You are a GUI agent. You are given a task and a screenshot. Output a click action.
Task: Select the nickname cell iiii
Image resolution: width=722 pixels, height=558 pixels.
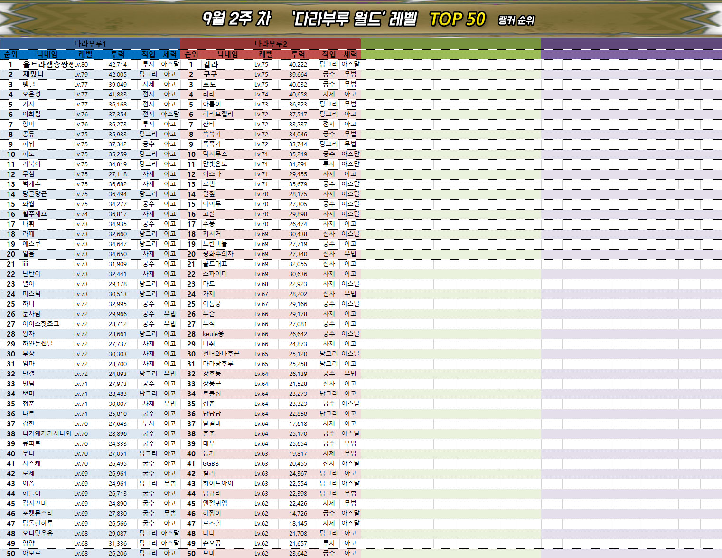(25, 264)
